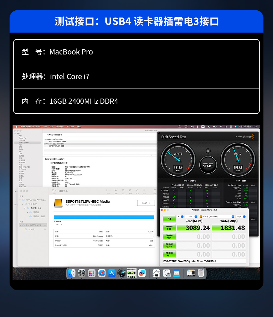Run All tests in AmorphousDiskMark

(169, 219)
